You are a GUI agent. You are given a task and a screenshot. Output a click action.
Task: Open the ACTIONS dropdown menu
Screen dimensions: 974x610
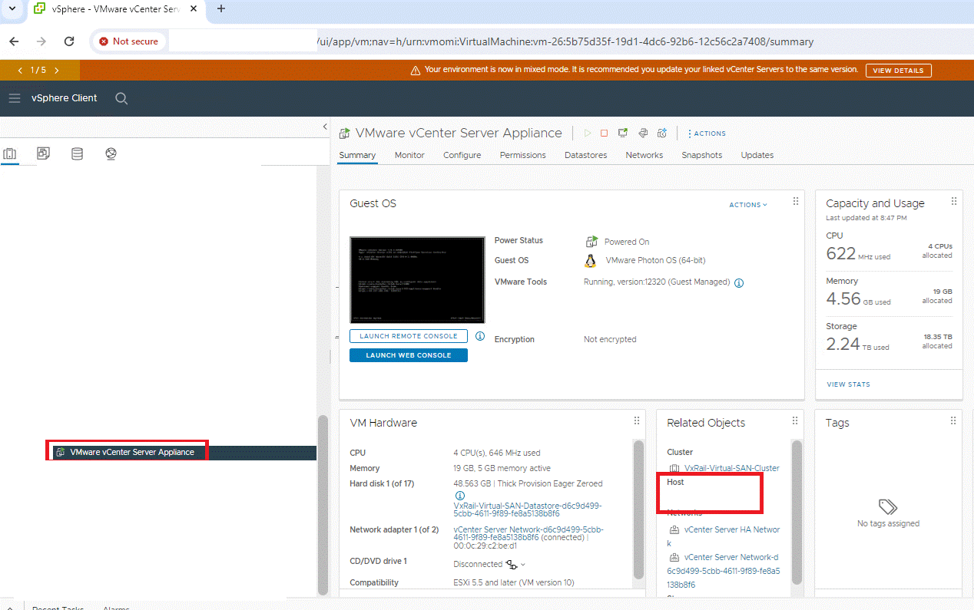[706, 133]
